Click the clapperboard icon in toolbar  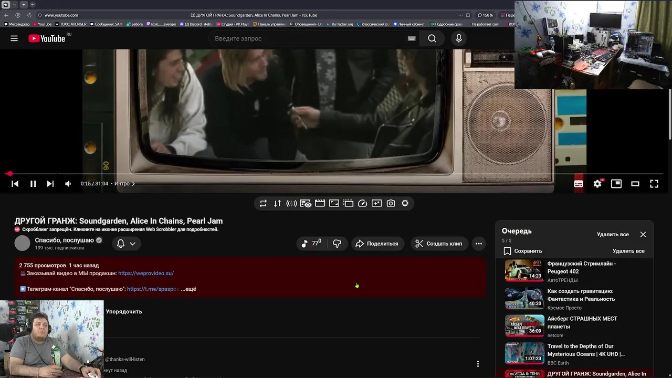[x=320, y=203]
